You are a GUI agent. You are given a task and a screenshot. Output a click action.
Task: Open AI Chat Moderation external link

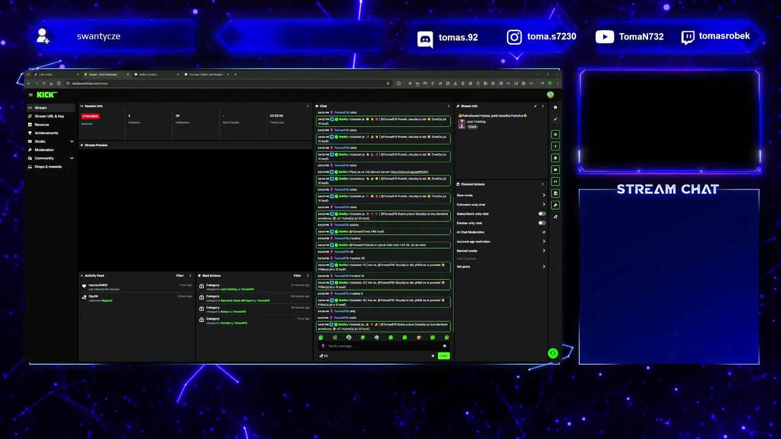544,232
